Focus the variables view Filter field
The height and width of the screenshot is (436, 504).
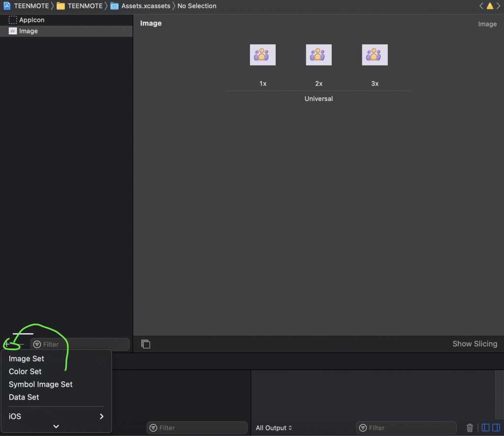pos(197,428)
